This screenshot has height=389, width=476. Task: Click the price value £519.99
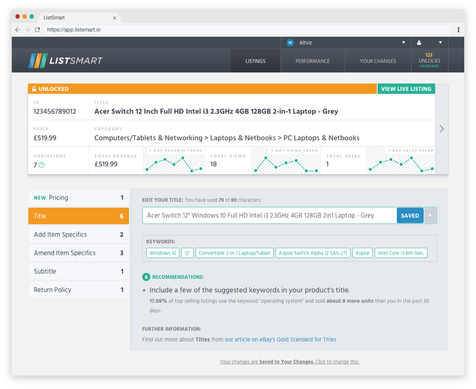45,138
